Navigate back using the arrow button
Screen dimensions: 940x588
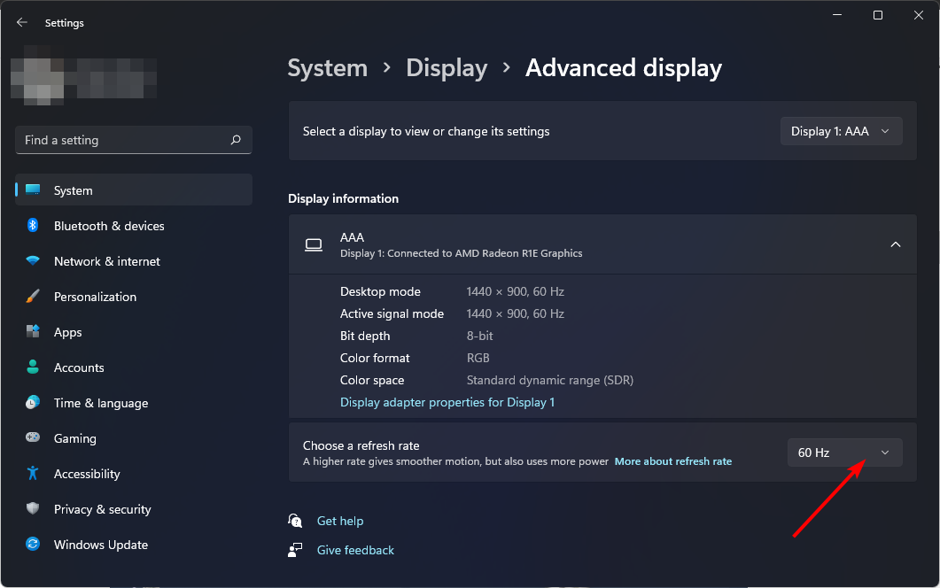point(21,22)
